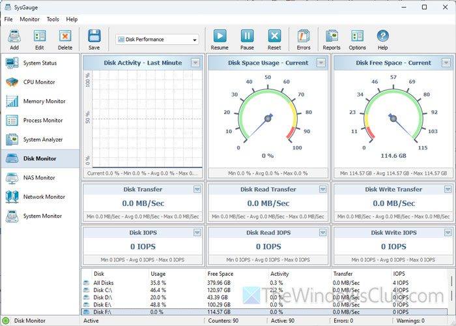
Task: Click the 379.96 GB free space value
Action: click(219, 283)
